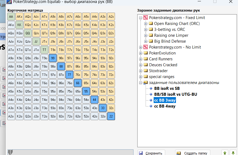This screenshot has height=155, width=238.
Task: Expand the Card Runners folder
Action: [x=140, y=59]
